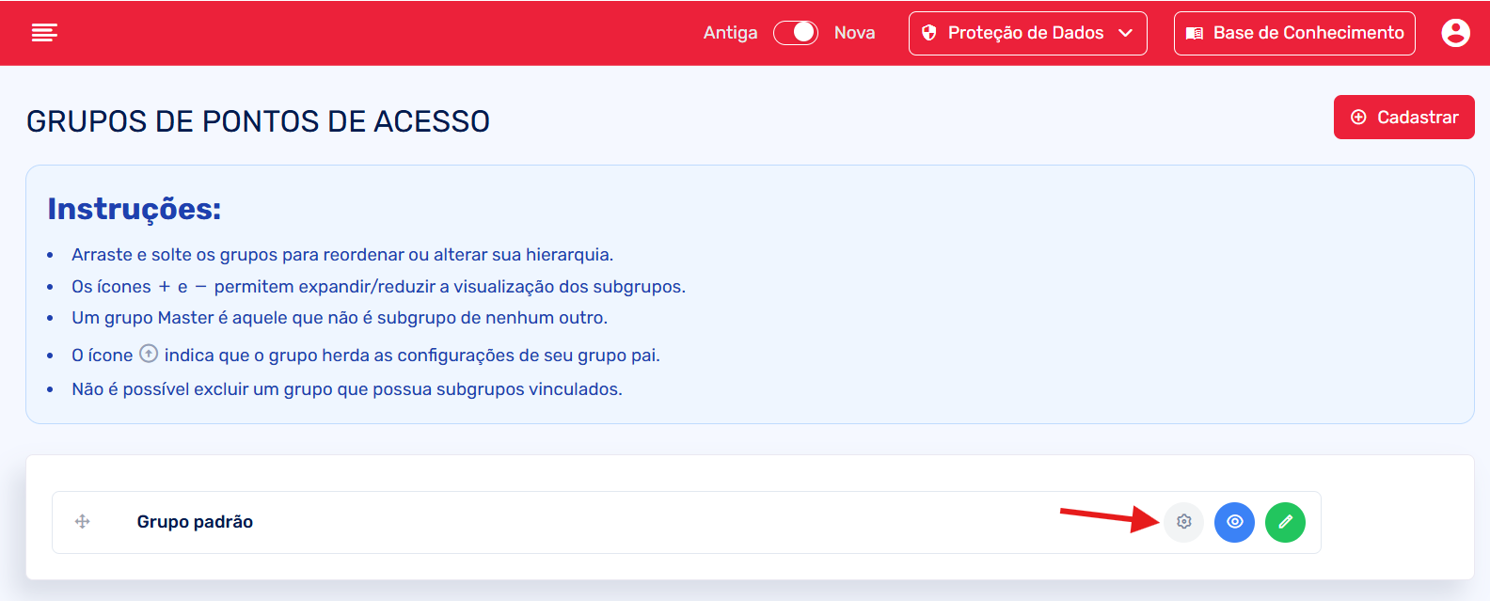
Task: View Grupo padrão with the blue eye icon
Action: [x=1234, y=522]
